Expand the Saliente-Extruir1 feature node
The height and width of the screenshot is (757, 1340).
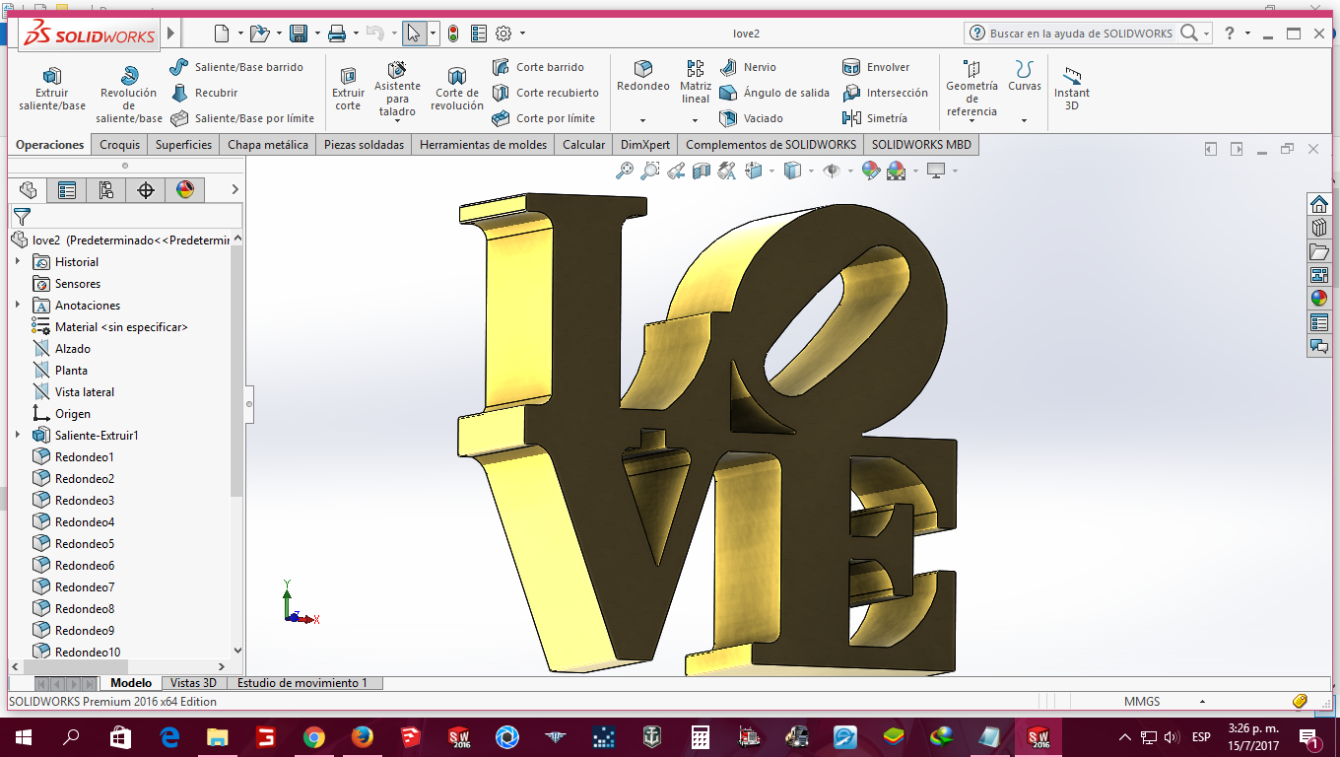(x=17, y=435)
